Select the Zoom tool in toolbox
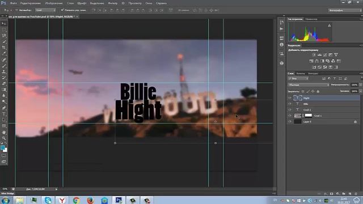 [x=4, y=138]
